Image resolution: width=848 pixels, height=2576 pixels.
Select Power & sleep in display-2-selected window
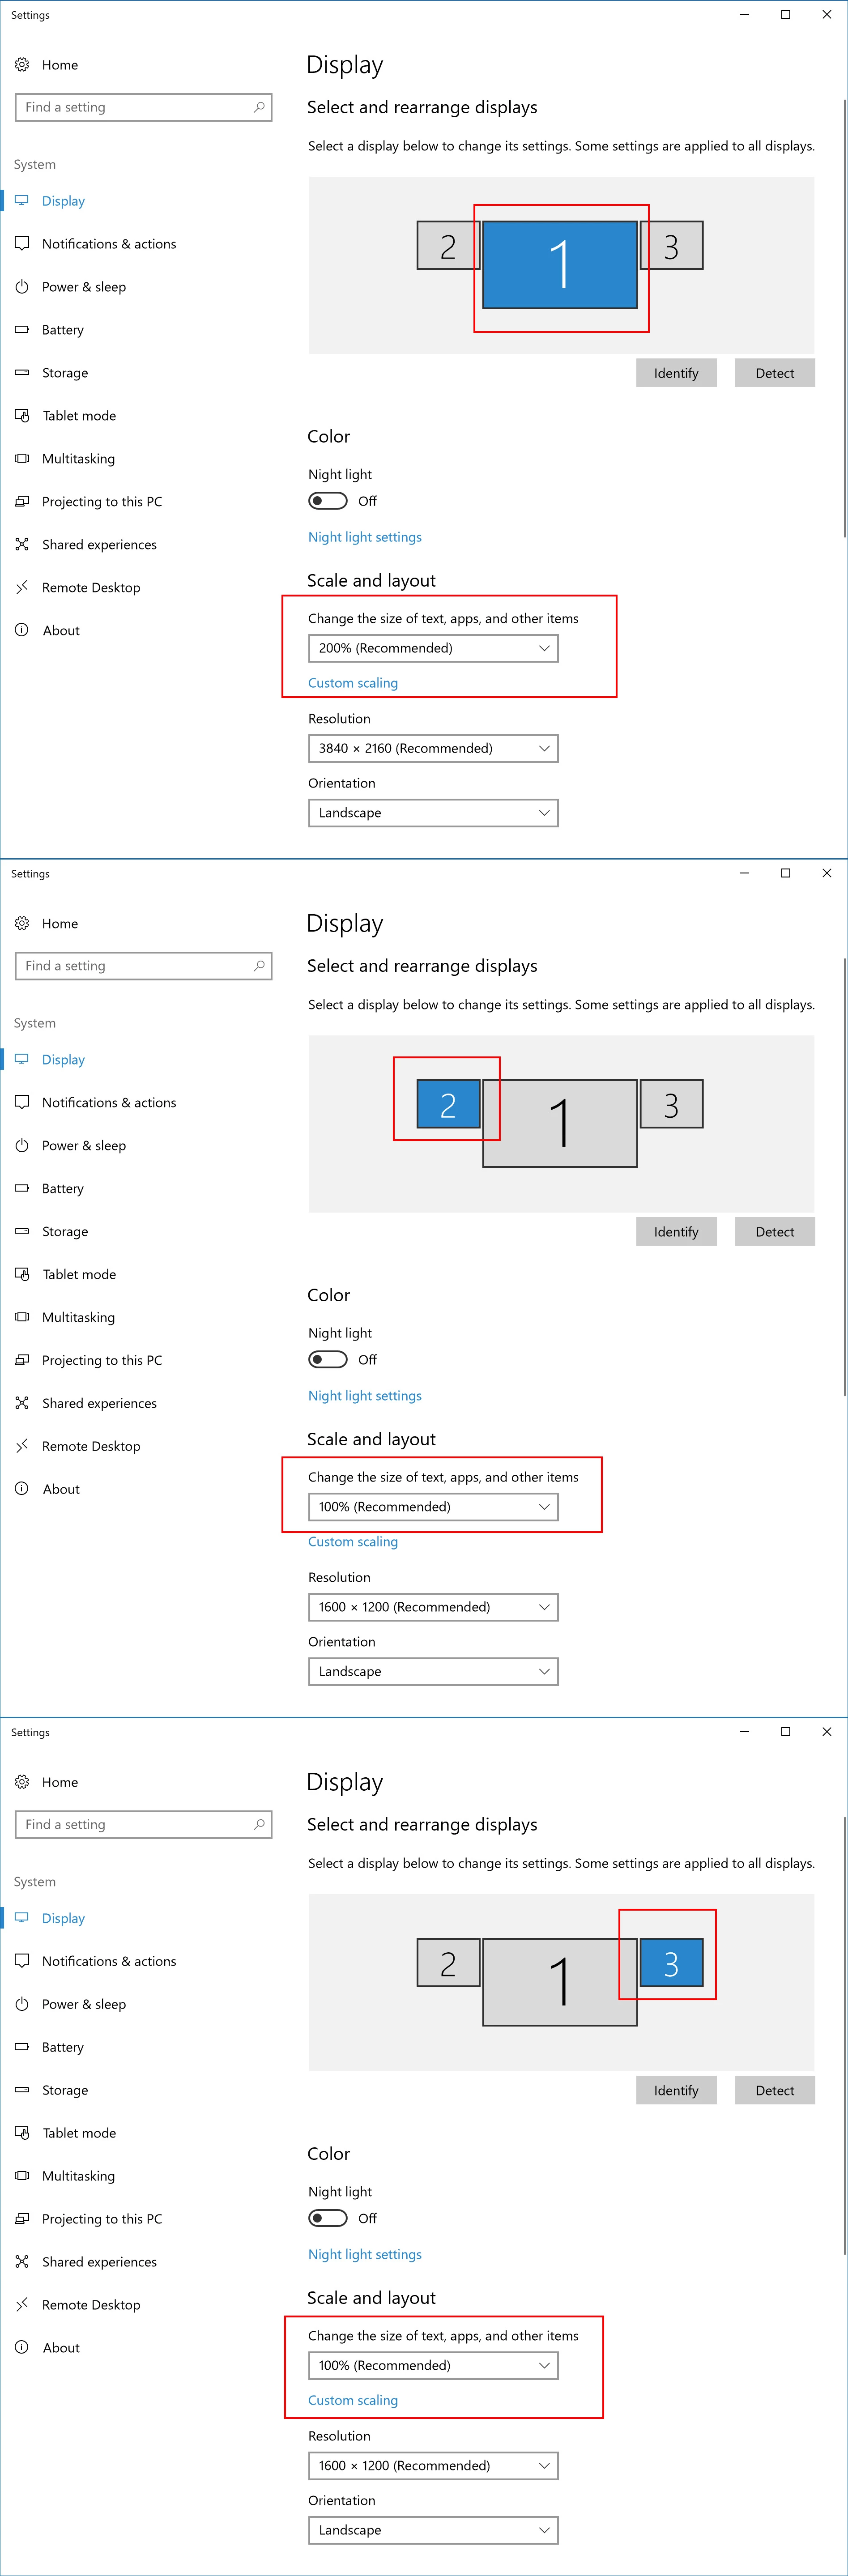click(x=84, y=1146)
